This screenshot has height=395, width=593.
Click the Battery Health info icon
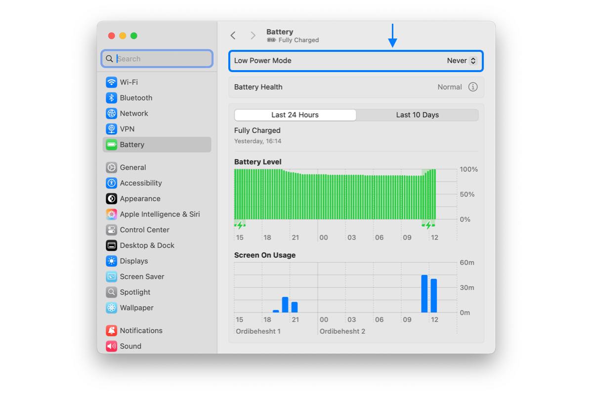pyautogui.click(x=473, y=87)
